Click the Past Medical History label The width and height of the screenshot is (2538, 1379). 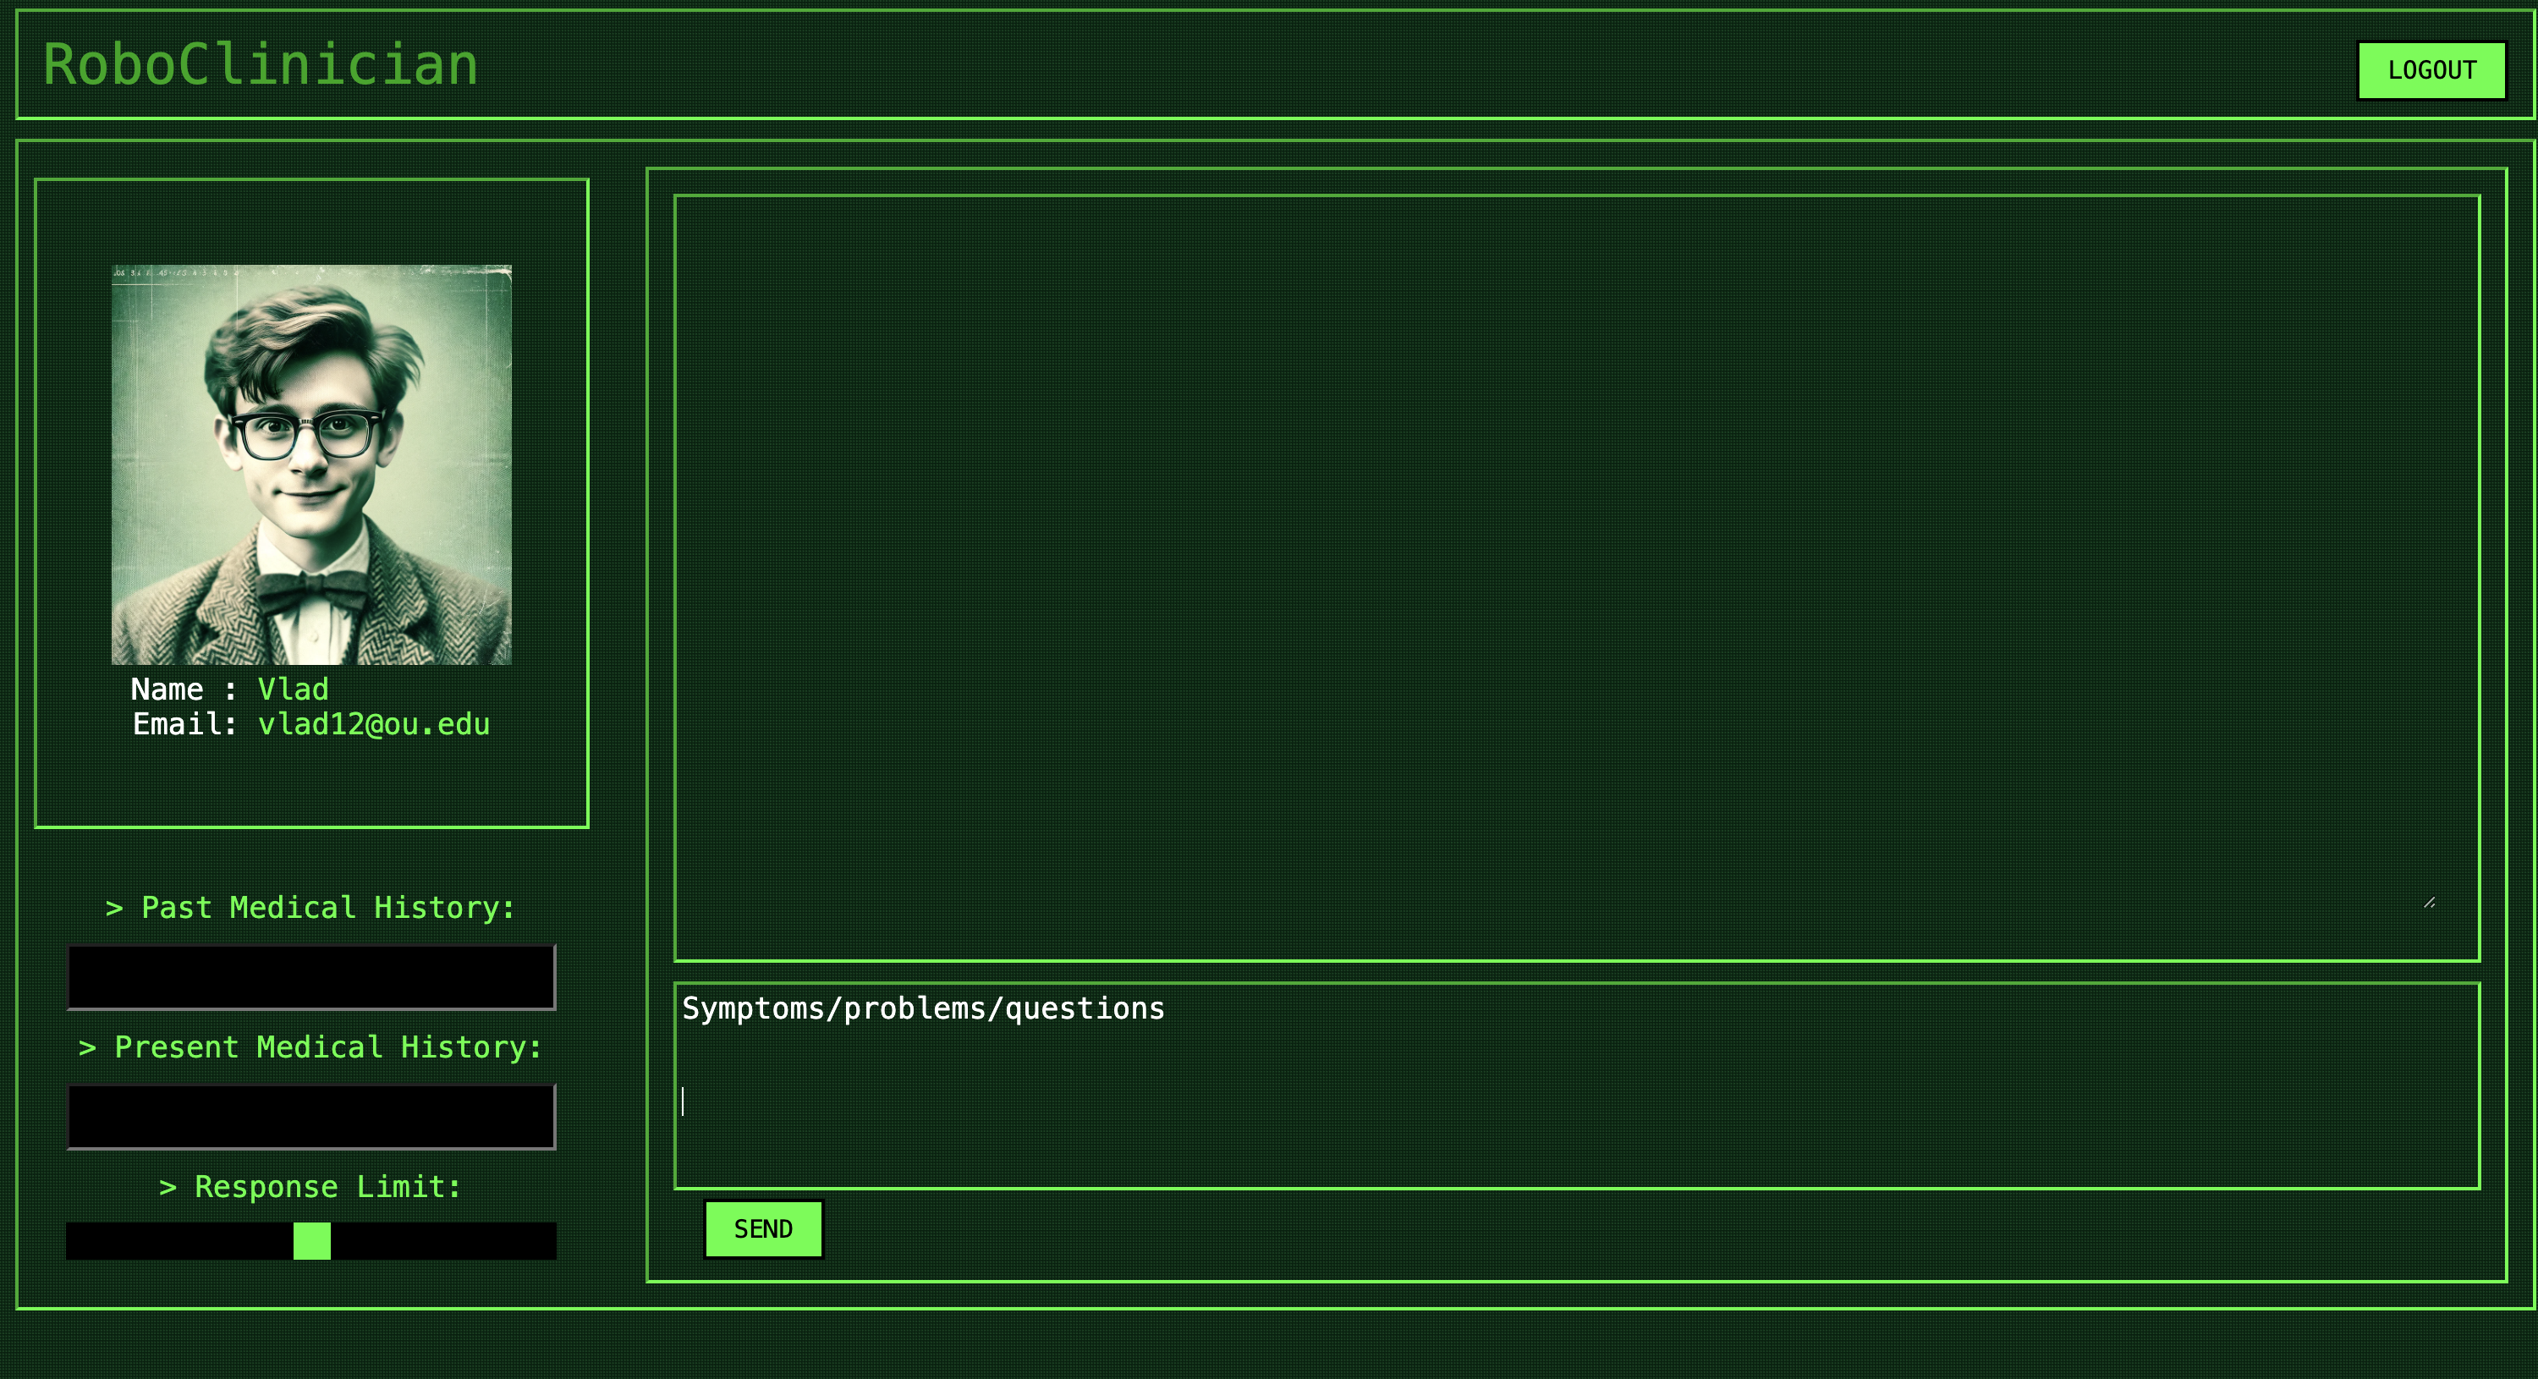click(x=311, y=907)
